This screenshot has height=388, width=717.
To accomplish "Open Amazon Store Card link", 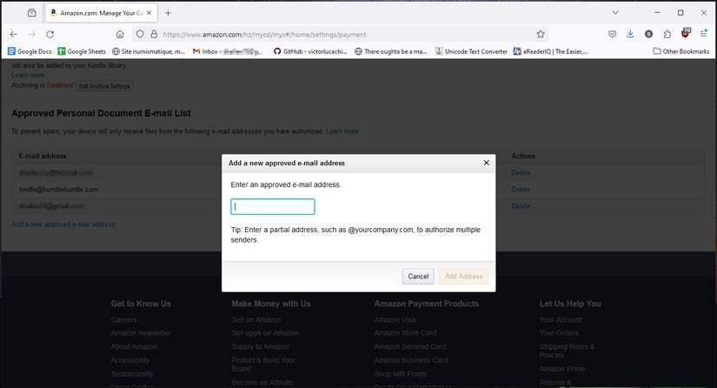I will (x=405, y=333).
